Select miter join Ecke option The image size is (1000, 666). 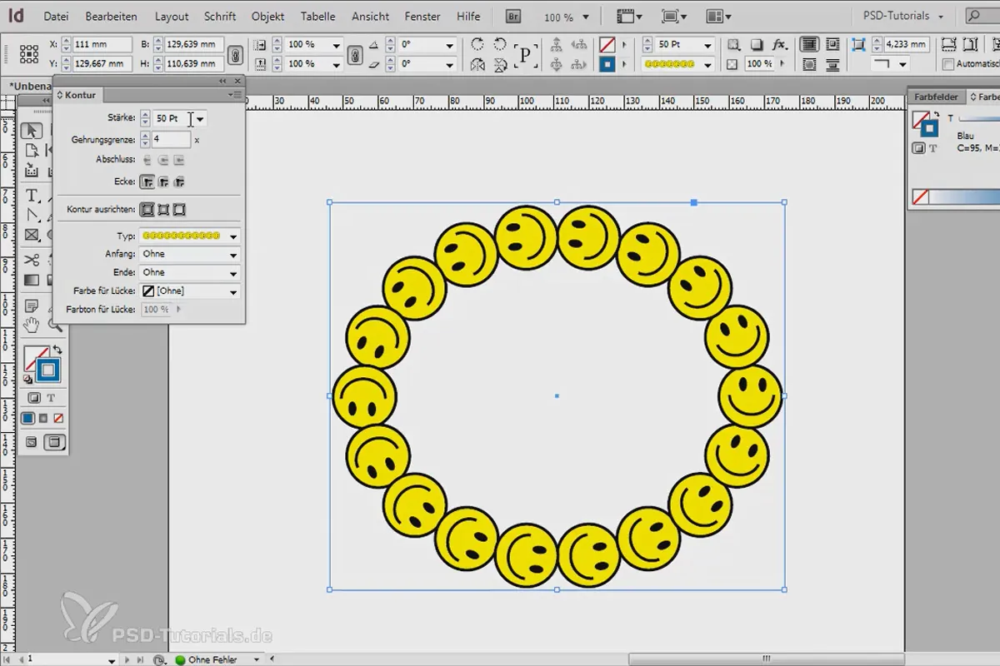[x=147, y=181]
